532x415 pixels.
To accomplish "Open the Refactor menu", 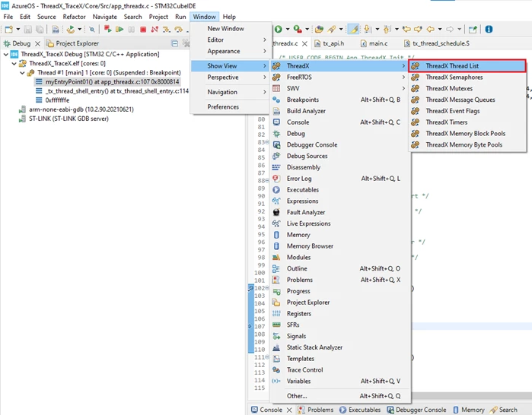I will tap(74, 17).
